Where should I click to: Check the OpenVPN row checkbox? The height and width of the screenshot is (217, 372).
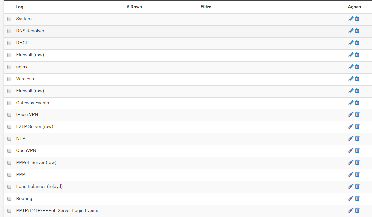[x=9, y=151]
